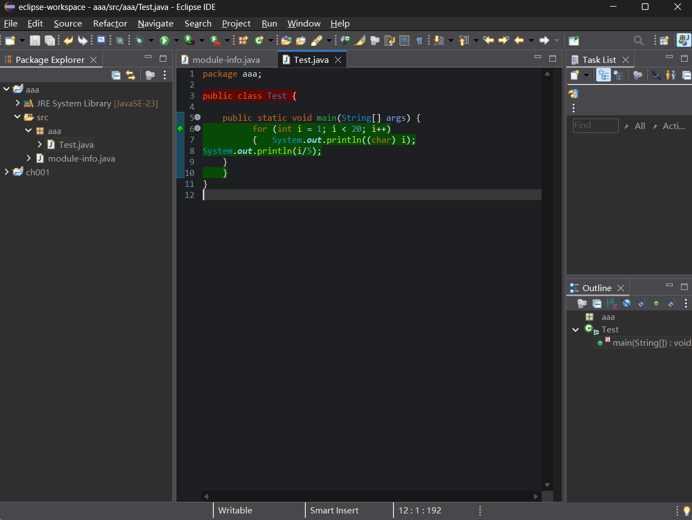This screenshot has height=520, width=692.
Task: Switch to module-info.java editor tab
Action: pos(226,60)
